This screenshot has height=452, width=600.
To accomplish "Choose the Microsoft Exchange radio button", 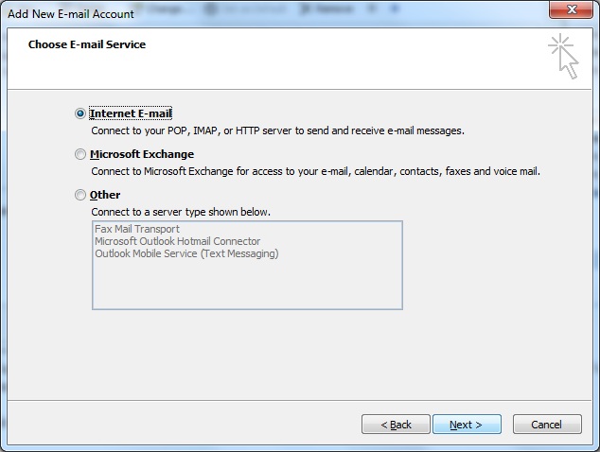I will tap(80, 154).
